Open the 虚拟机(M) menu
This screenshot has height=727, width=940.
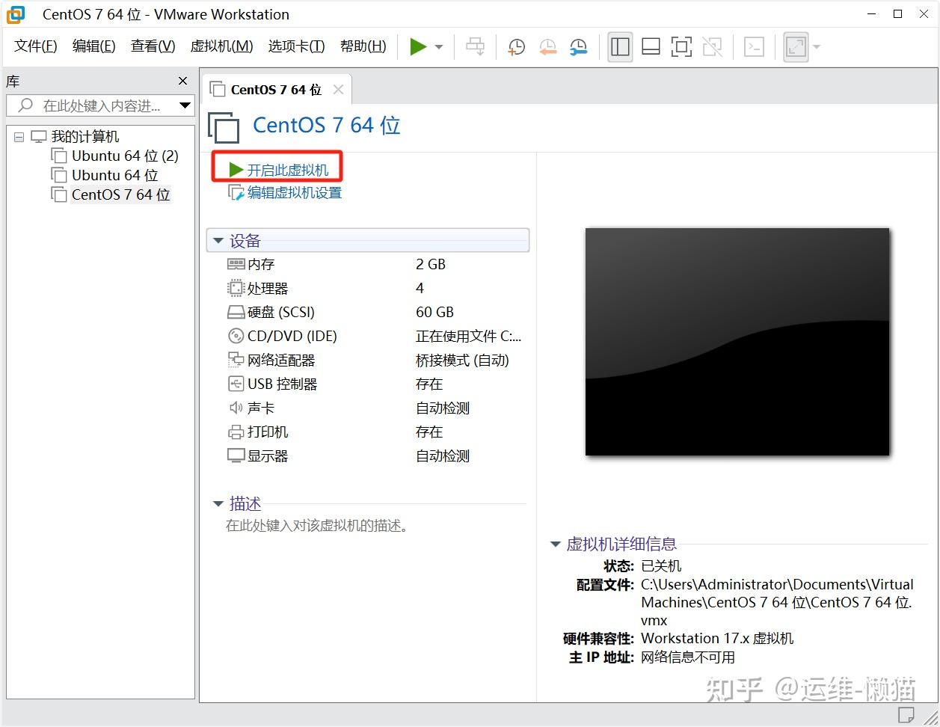pyautogui.click(x=222, y=46)
